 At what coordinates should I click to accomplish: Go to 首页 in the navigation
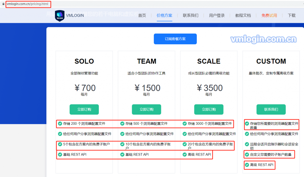pyautogui.click(x=142, y=15)
